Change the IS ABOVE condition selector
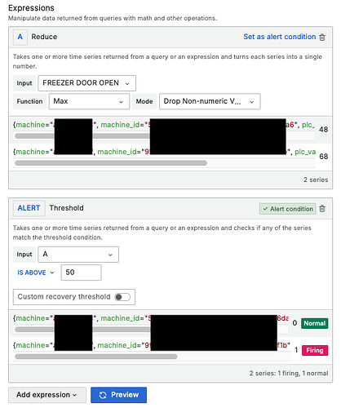341x408 pixels. (36, 273)
